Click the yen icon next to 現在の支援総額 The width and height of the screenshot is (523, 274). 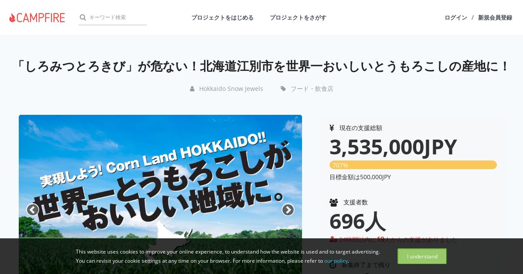(x=332, y=128)
